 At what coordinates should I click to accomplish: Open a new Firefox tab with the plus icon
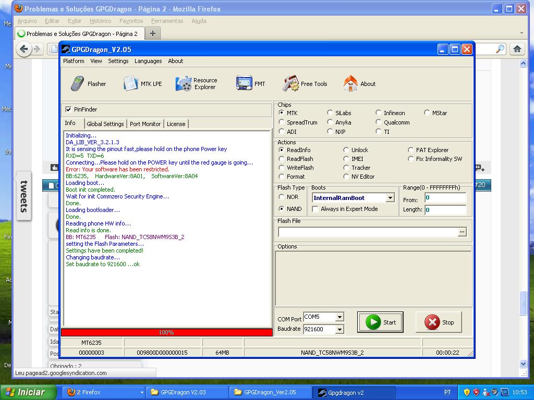click(153, 33)
